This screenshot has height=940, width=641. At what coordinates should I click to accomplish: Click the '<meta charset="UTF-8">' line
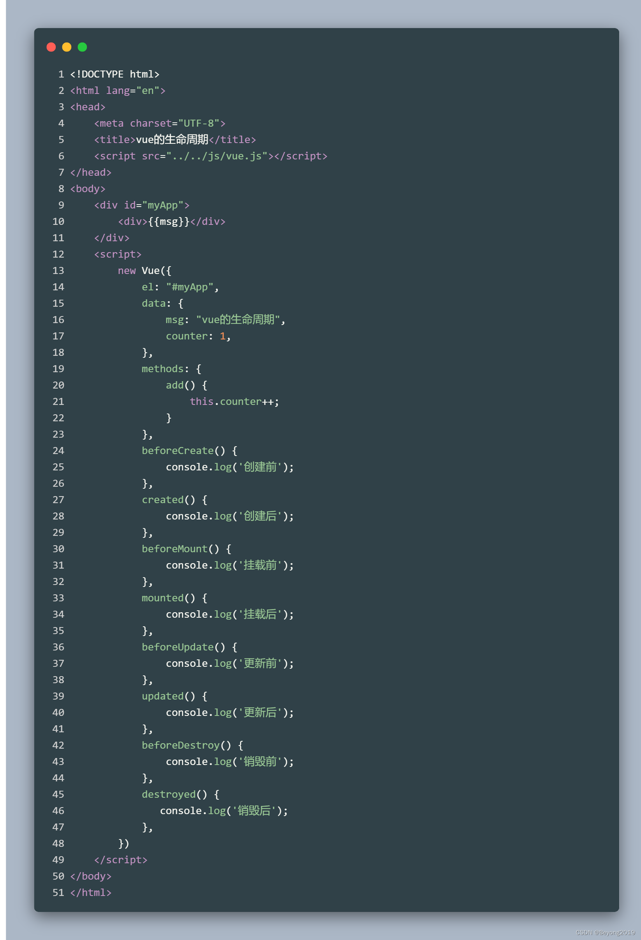point(160,124)
